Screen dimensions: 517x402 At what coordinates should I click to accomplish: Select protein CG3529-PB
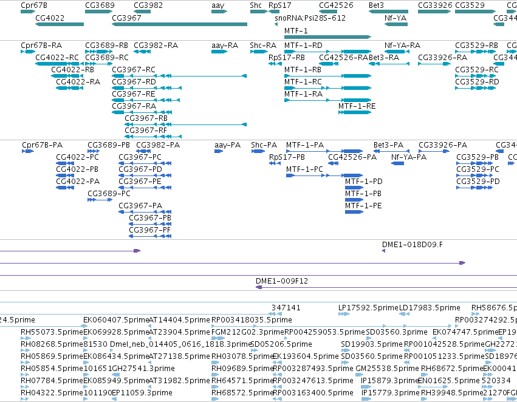click(478, 157)
